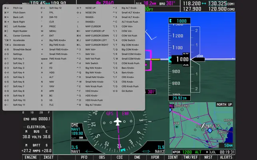Screen dimensions: 257x160
Task: Click the 29.92IN barometric setting
Action: coord(179,98)
